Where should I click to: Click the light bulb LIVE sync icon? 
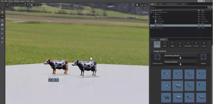coord(198,1)
